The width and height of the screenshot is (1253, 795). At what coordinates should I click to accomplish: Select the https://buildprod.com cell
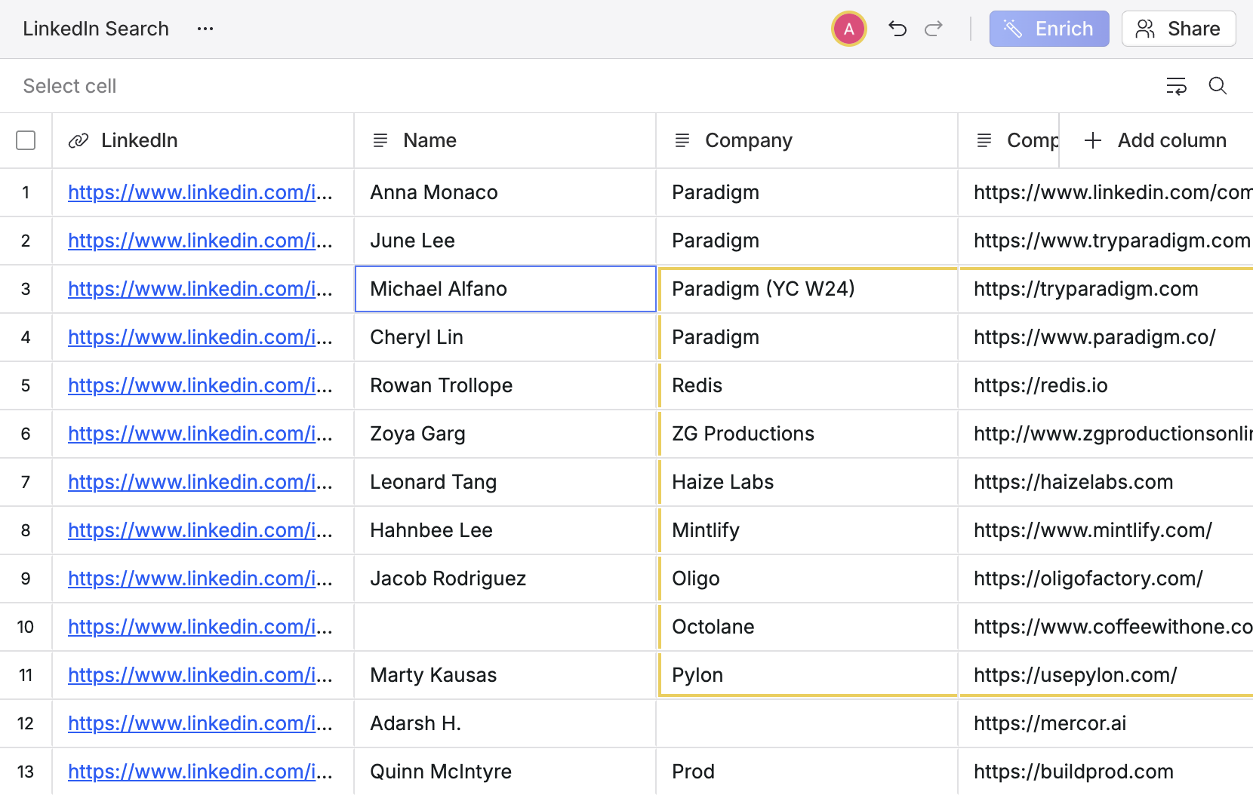pyautogui.click(x=1106, y=772)
